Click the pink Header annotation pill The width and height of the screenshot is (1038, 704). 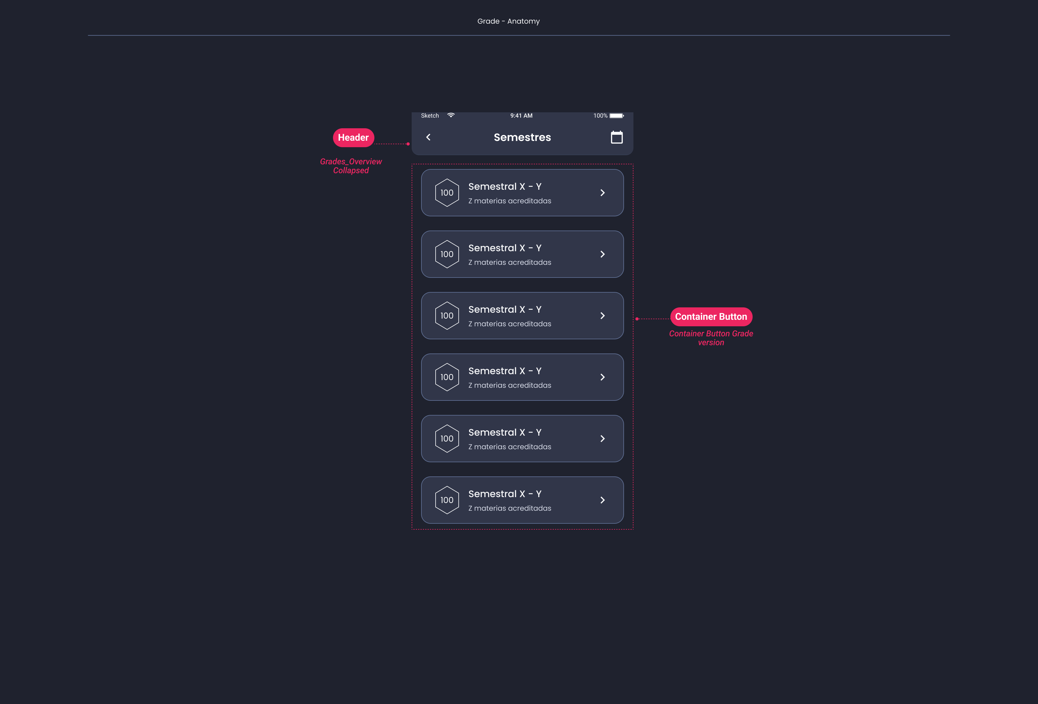(x=353, y=137)
